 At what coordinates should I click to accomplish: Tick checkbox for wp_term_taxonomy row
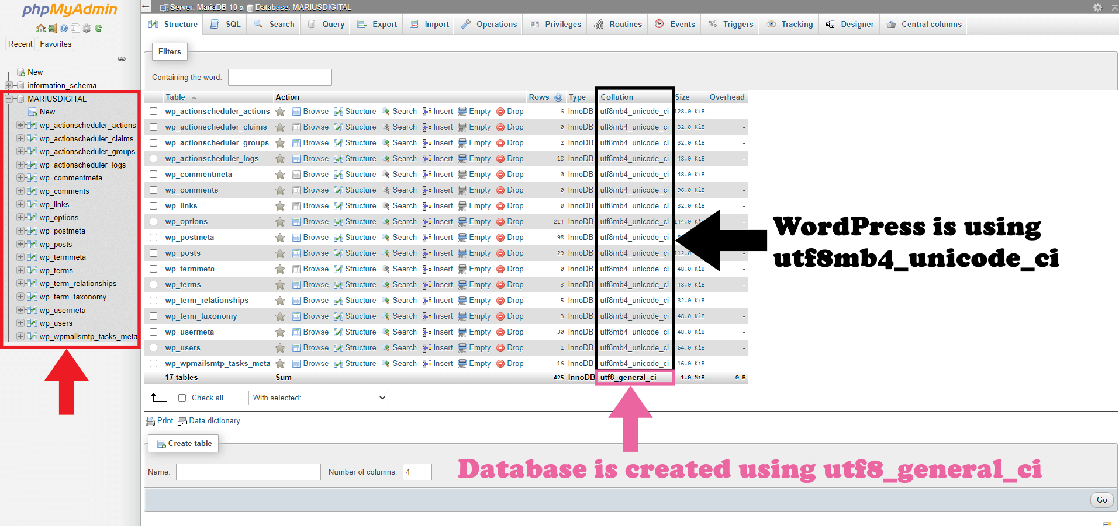point(153,316)
